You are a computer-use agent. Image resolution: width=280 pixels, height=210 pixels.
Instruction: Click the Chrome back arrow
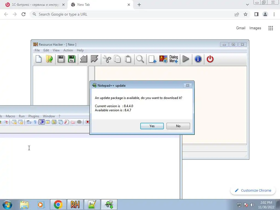coord(6,14)
